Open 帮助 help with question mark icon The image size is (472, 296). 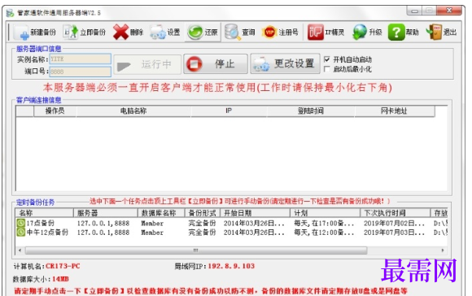click(396, 33)
